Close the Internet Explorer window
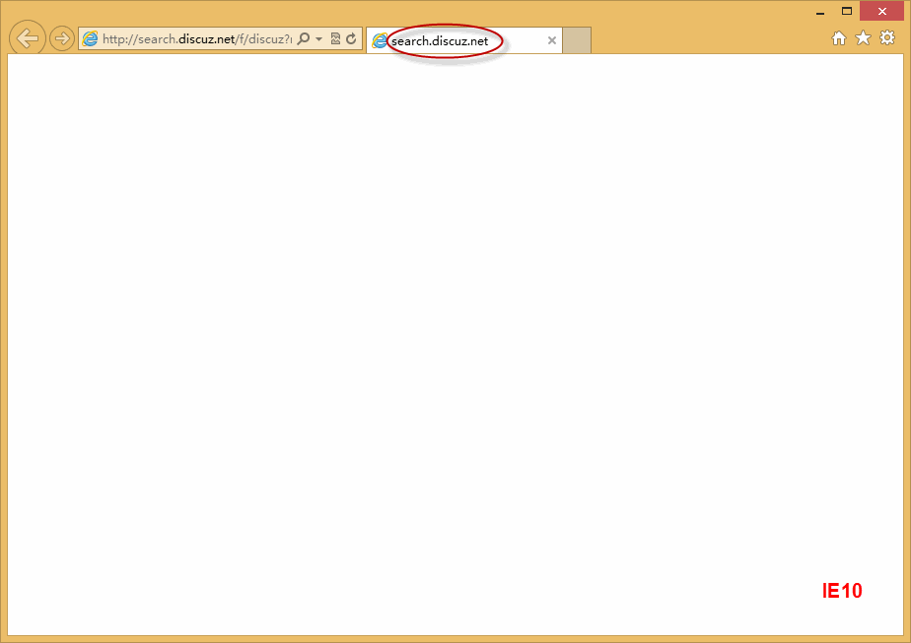The image size is (911, 643). pos(882,12)
